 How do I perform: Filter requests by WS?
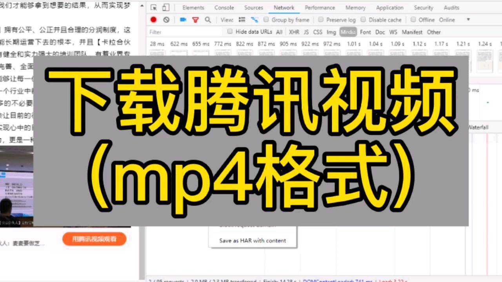coord(393,32)
